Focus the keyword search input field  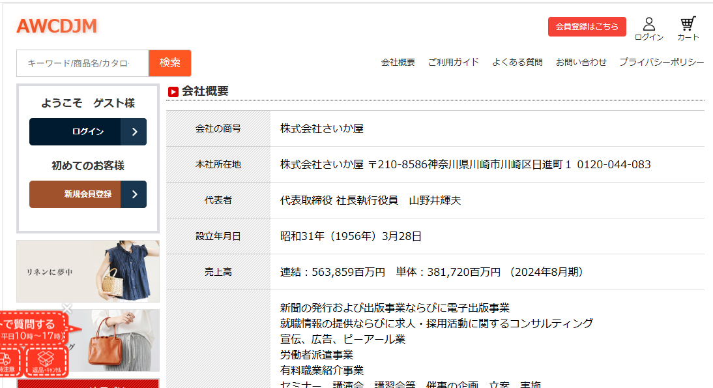[x=82, y=63]
